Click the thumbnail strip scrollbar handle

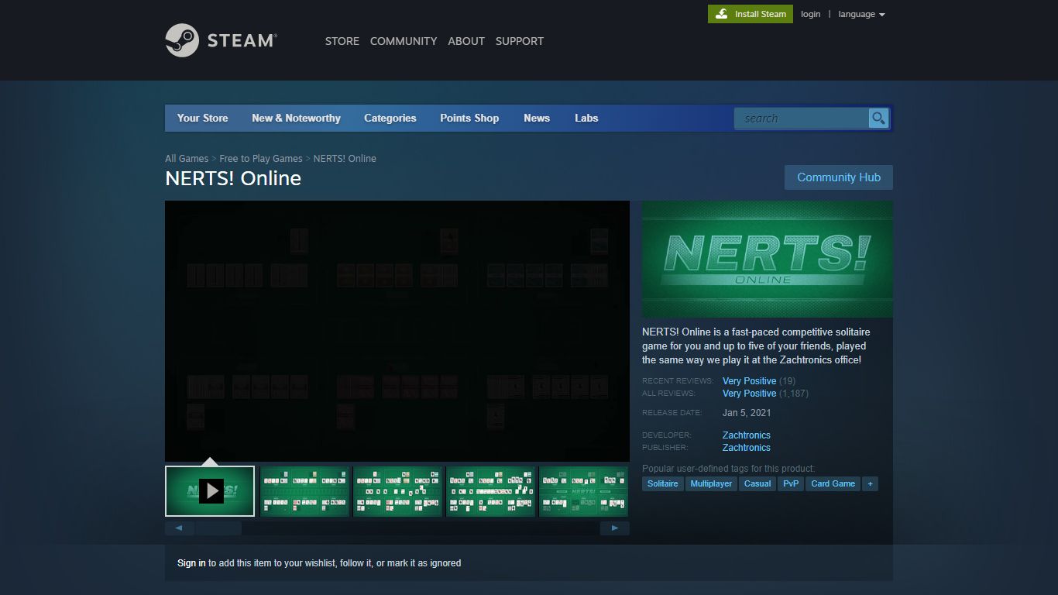pos(218,528)
